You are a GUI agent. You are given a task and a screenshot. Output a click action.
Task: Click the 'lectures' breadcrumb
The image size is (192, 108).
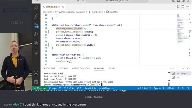coord(48,12)
